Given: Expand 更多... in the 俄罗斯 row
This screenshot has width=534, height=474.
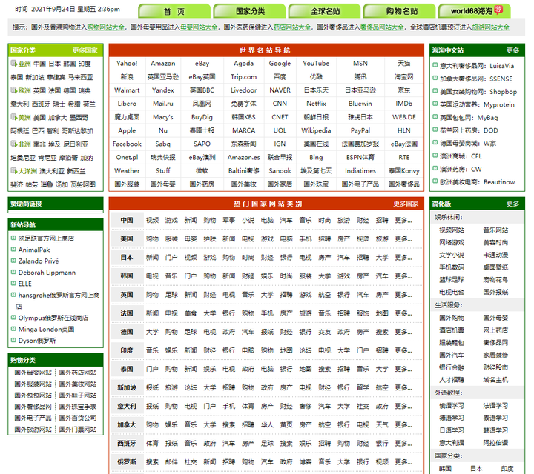Looking at the screenshot, I should click(403, 461).
